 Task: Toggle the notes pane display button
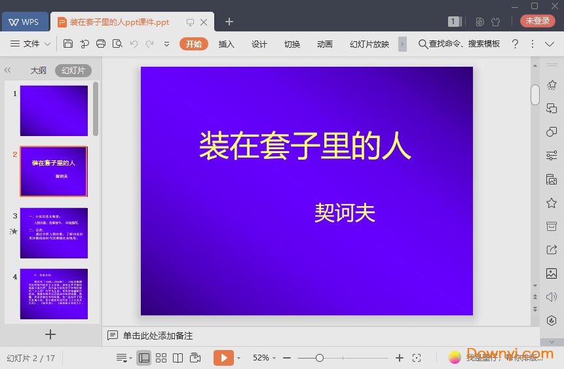[122, 358]
